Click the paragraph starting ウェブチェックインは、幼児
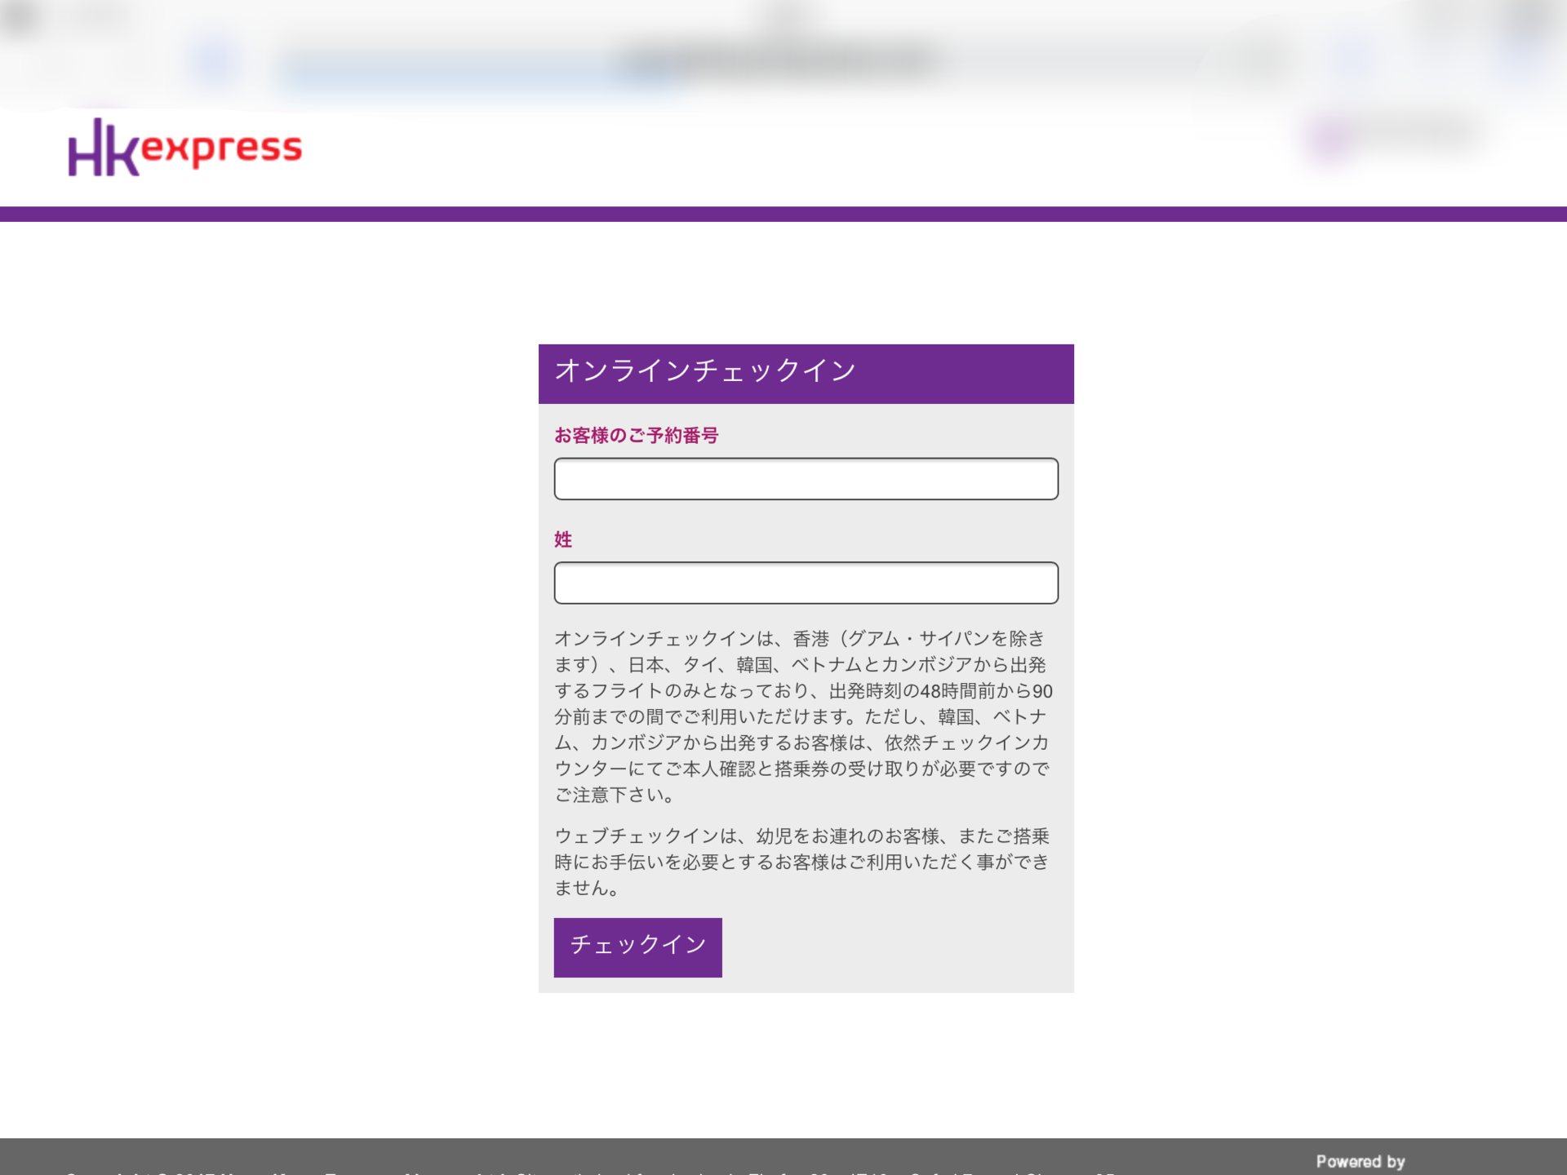This screenshot has width=1567, height=1175. 802,862
